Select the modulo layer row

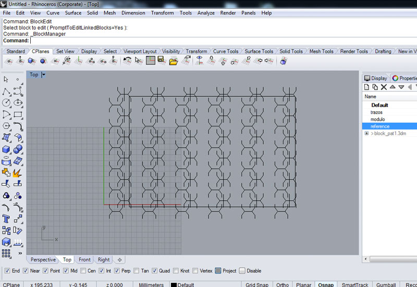(x=389, y=120)
